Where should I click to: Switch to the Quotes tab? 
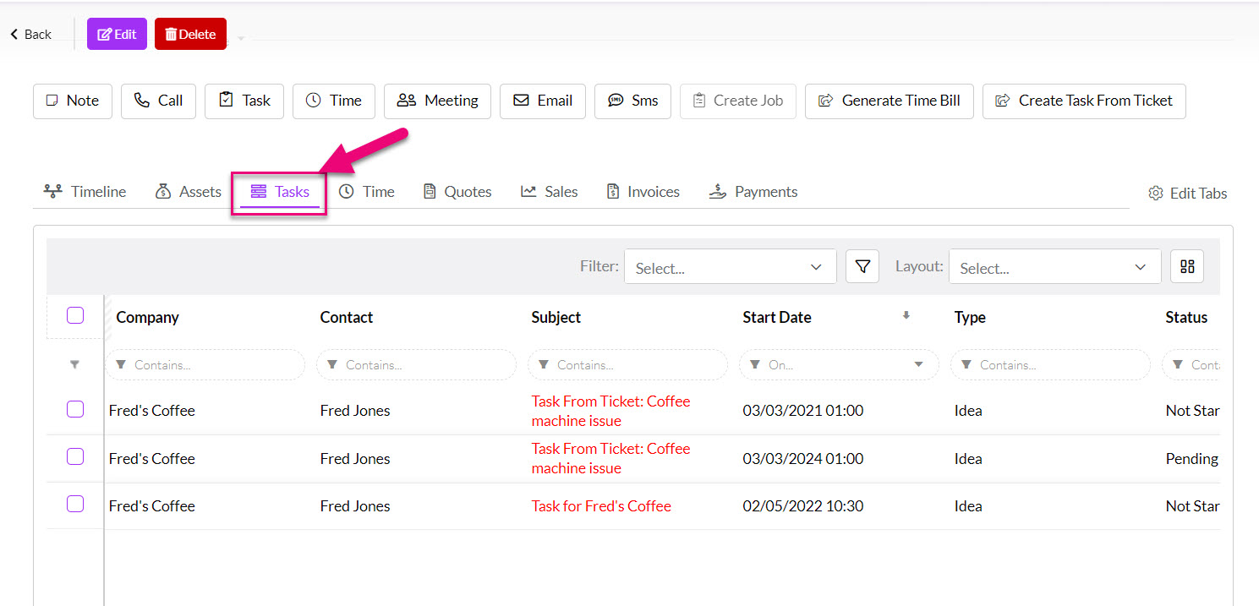(x=457, y=192)
